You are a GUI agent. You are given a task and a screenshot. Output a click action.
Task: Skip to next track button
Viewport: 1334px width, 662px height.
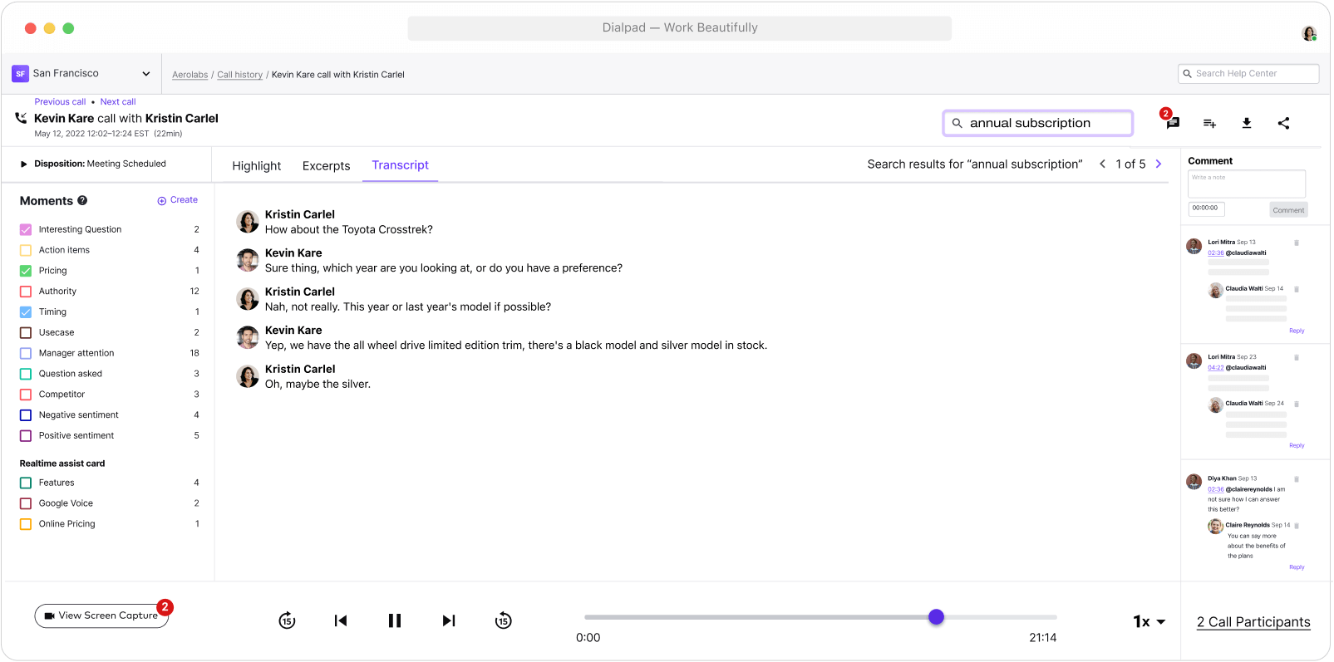(x=449, y=620)
